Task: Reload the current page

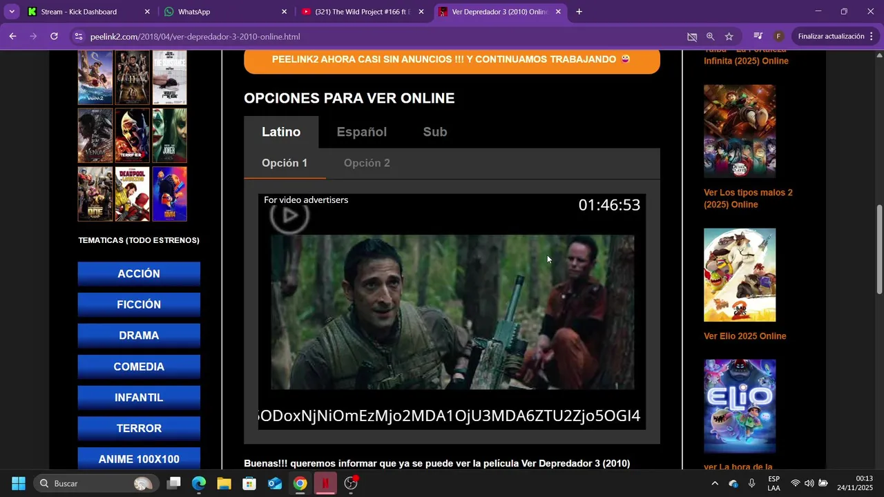Action: pyautogui.click(x=54, y=37)
